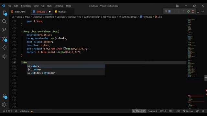
Task: Open the Manage gear icon
Action: click(4, 104)
